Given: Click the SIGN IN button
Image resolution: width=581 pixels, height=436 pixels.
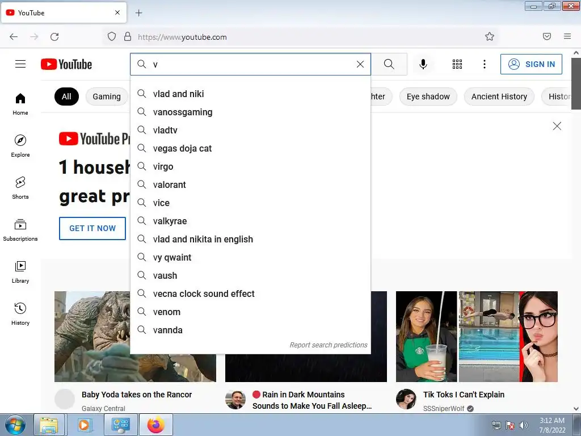Looking at the screenshot, I should (531, 64).
